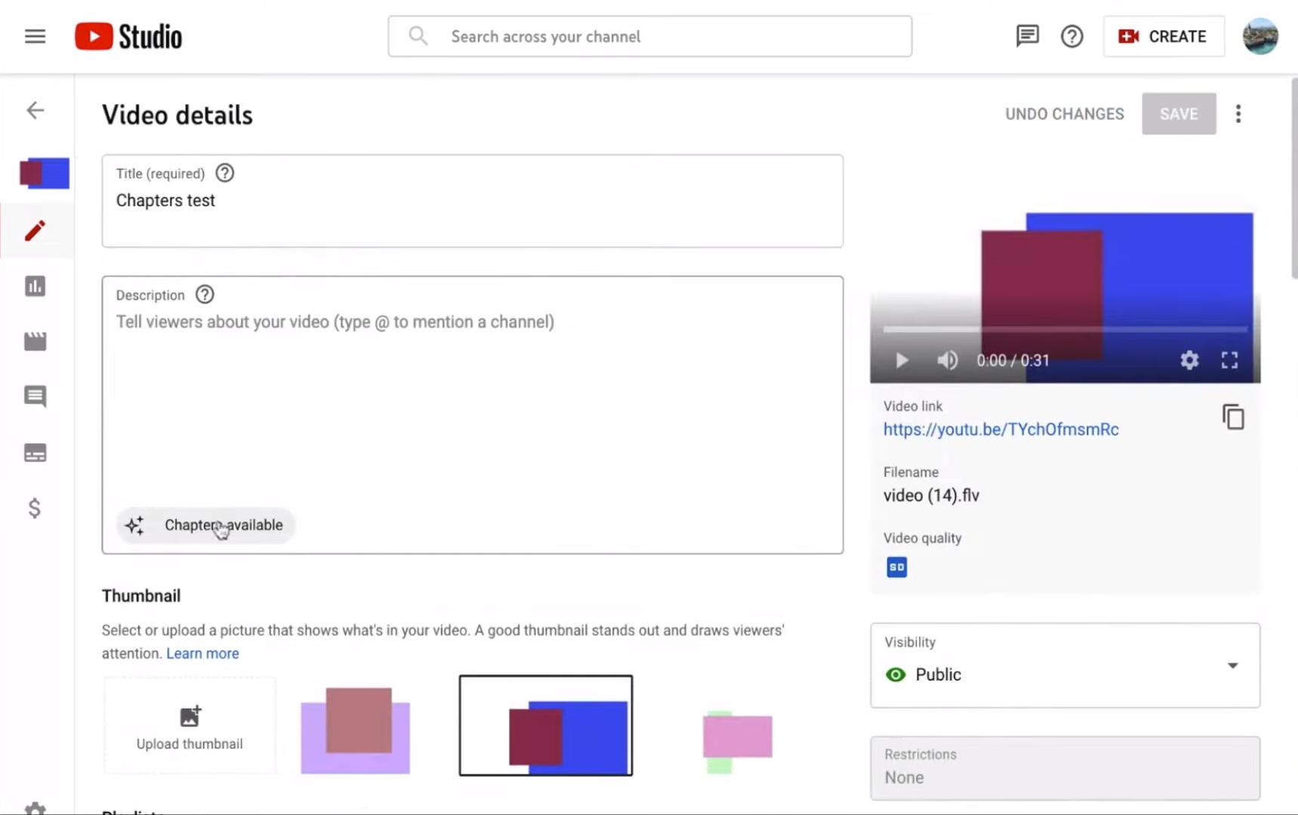
Task: Open the Subtitles icon in sidebar
Action: pos(35,452)
